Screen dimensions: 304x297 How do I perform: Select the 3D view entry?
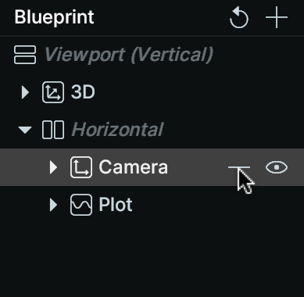point(83,92)
